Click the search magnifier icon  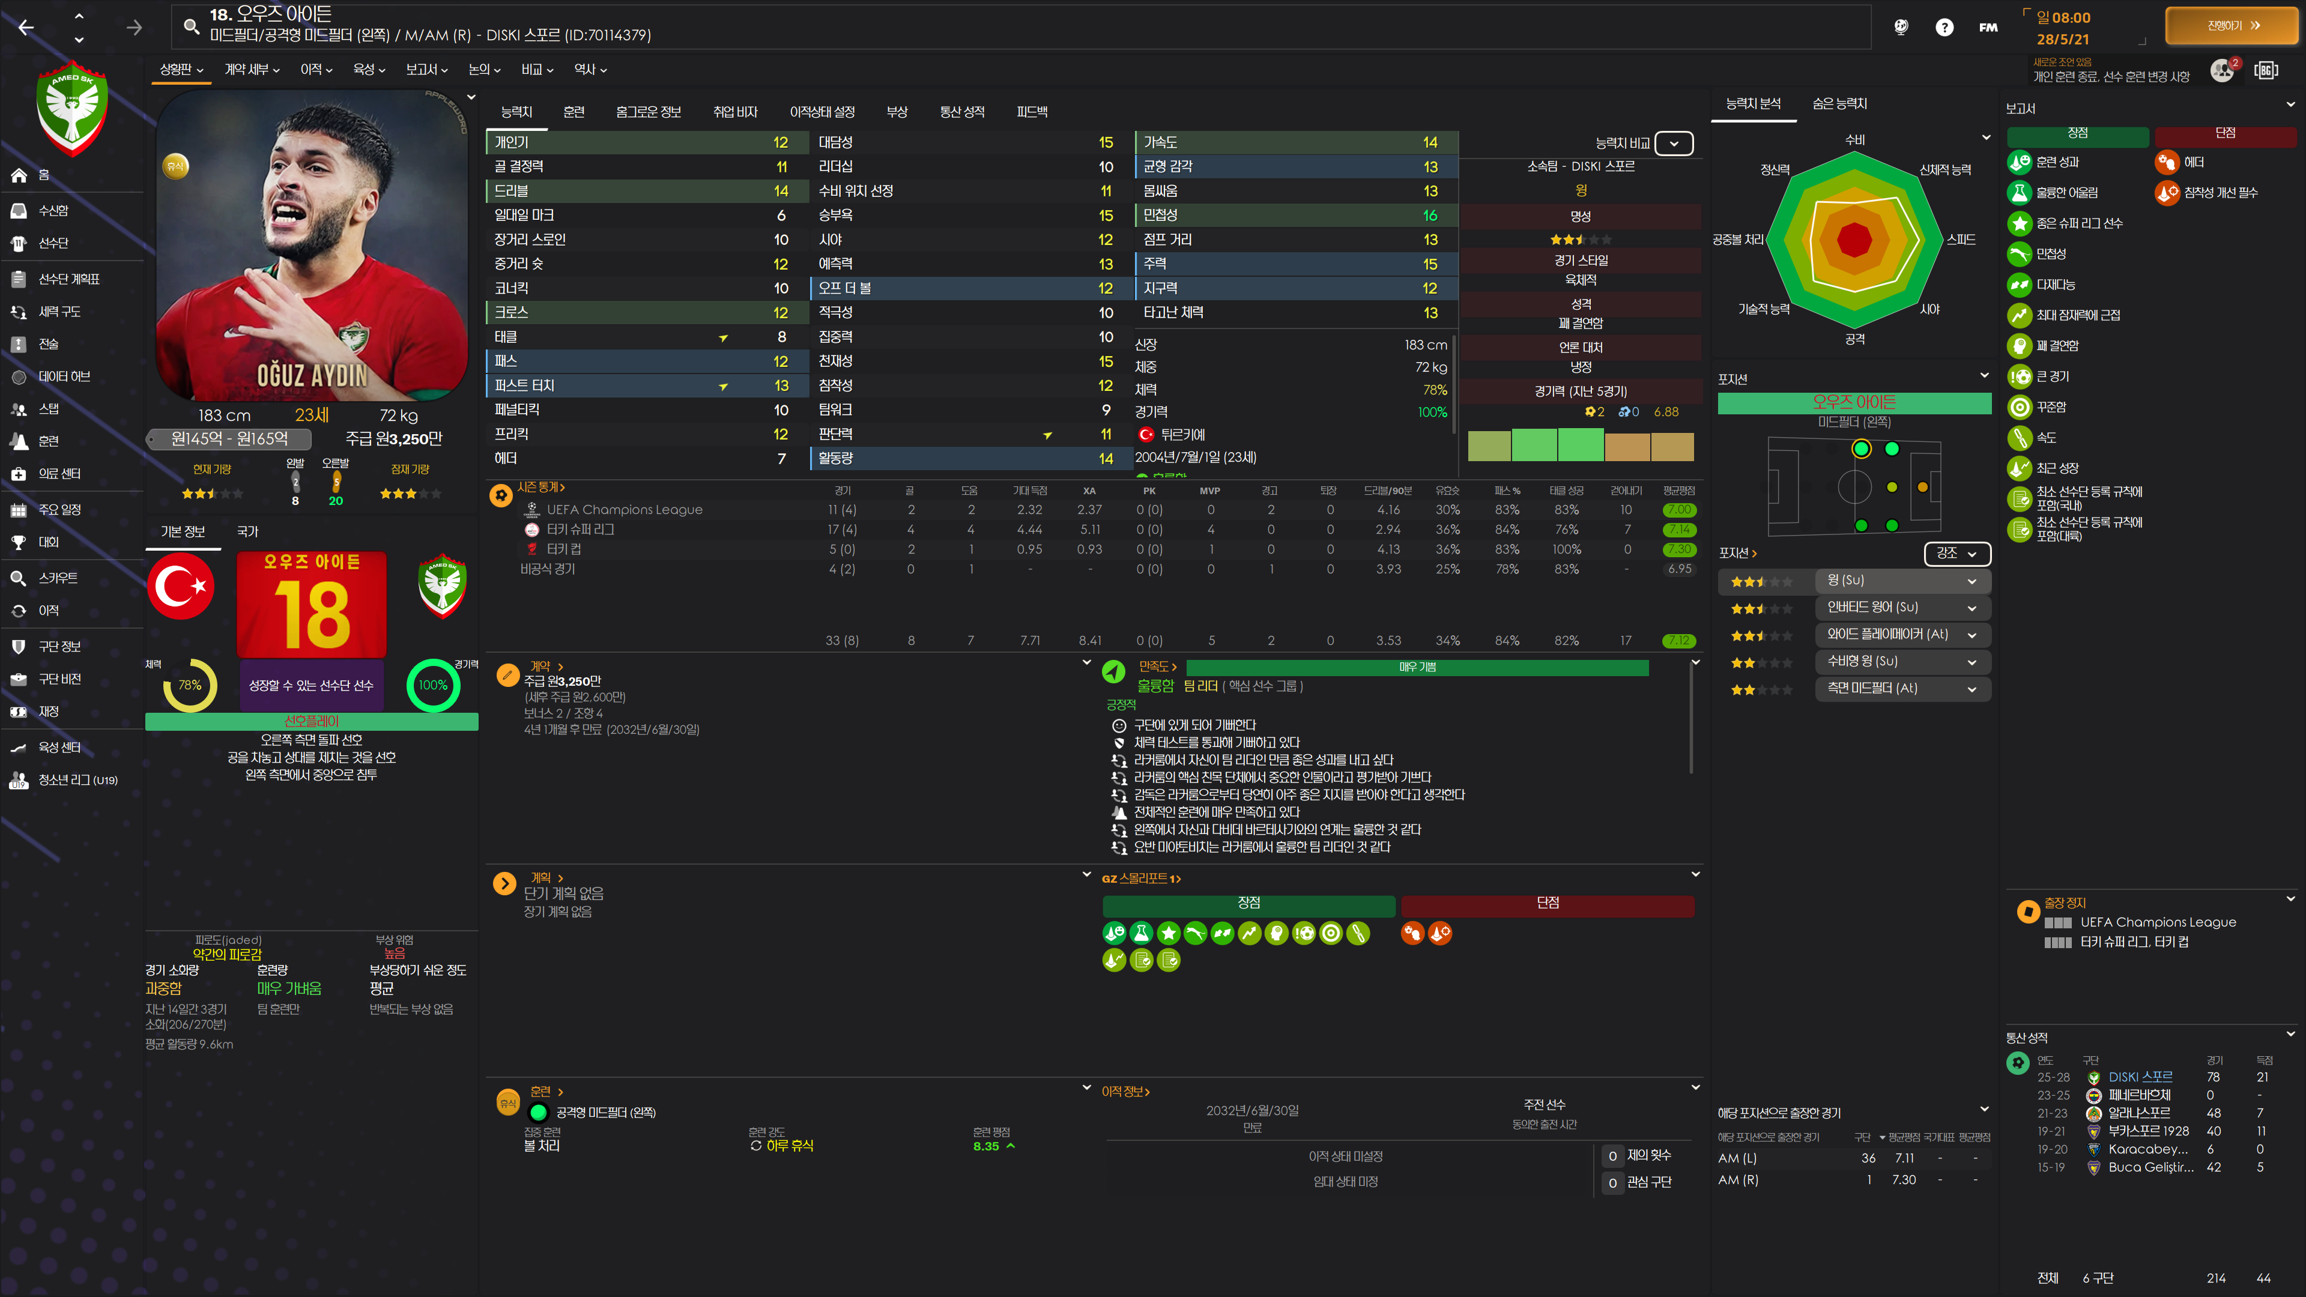(x=191, y=26)
